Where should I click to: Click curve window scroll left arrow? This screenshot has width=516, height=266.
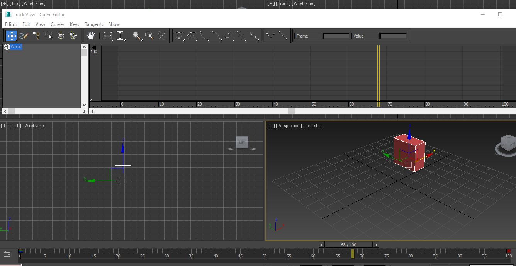pos(92,111)
